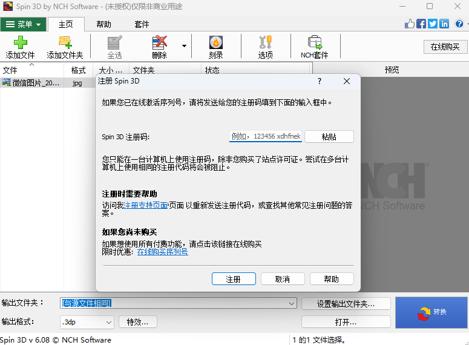Switch to the 主页 tab

pos(66,24)
